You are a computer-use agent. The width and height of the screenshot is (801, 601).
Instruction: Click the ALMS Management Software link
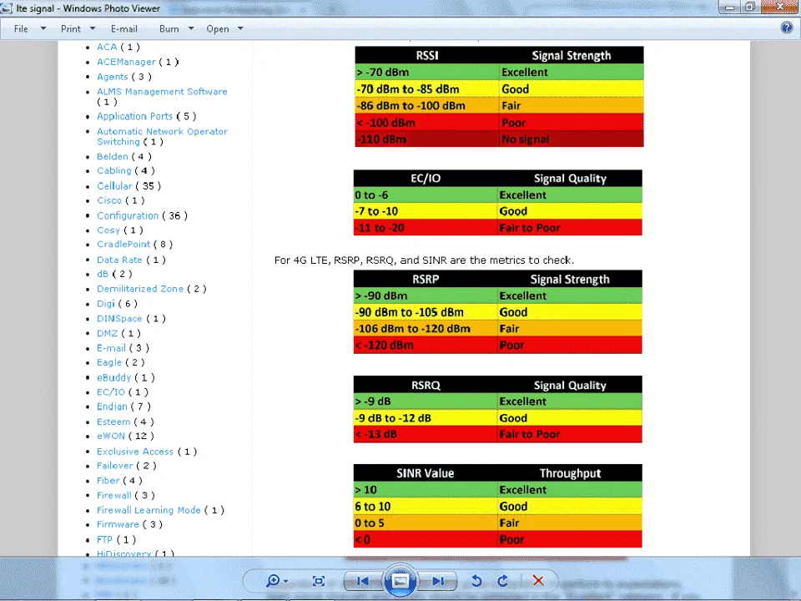(162, 92)
